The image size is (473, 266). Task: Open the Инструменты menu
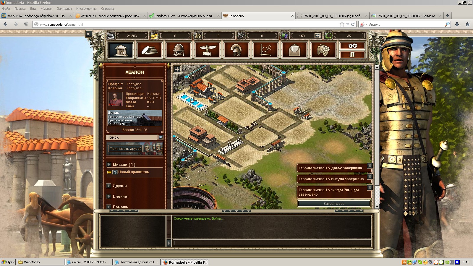pyautogui.click(x=86, y=9)
